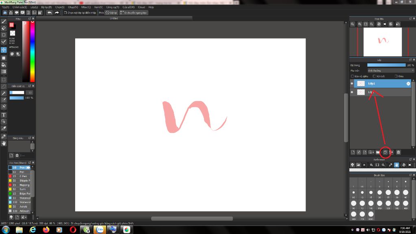416x234 pixels.
Task: Toggle visibility of the bottom layer
Action: pos(352,92)
